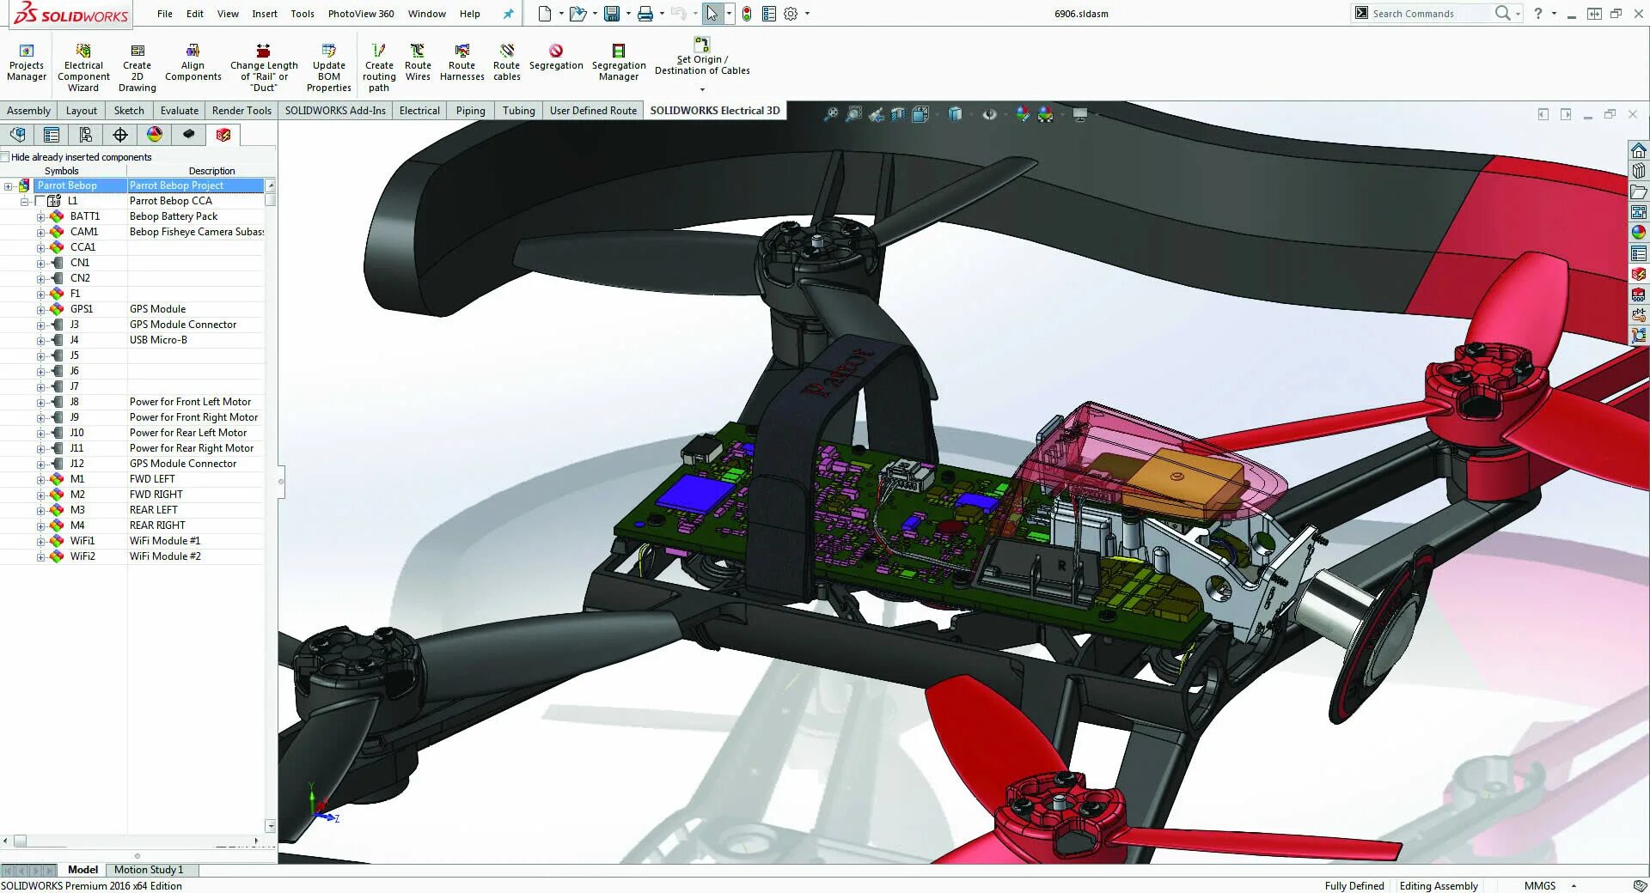1650x893 pixels.
Task: Expand the GPS1 tree node
Action: click(x=40, y=310)
